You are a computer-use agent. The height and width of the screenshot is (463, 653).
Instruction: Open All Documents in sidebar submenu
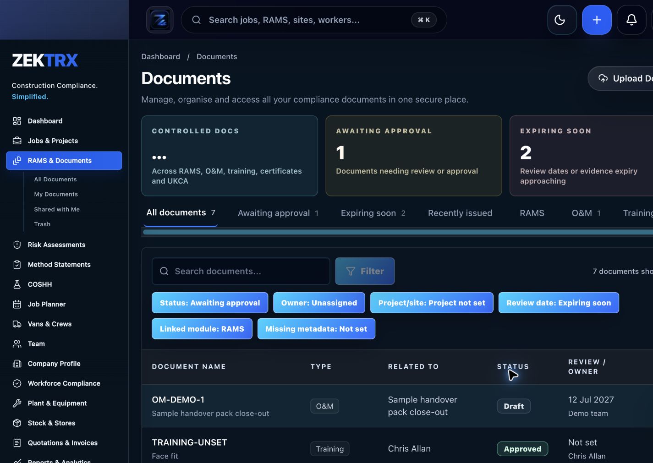click(55, 179)
